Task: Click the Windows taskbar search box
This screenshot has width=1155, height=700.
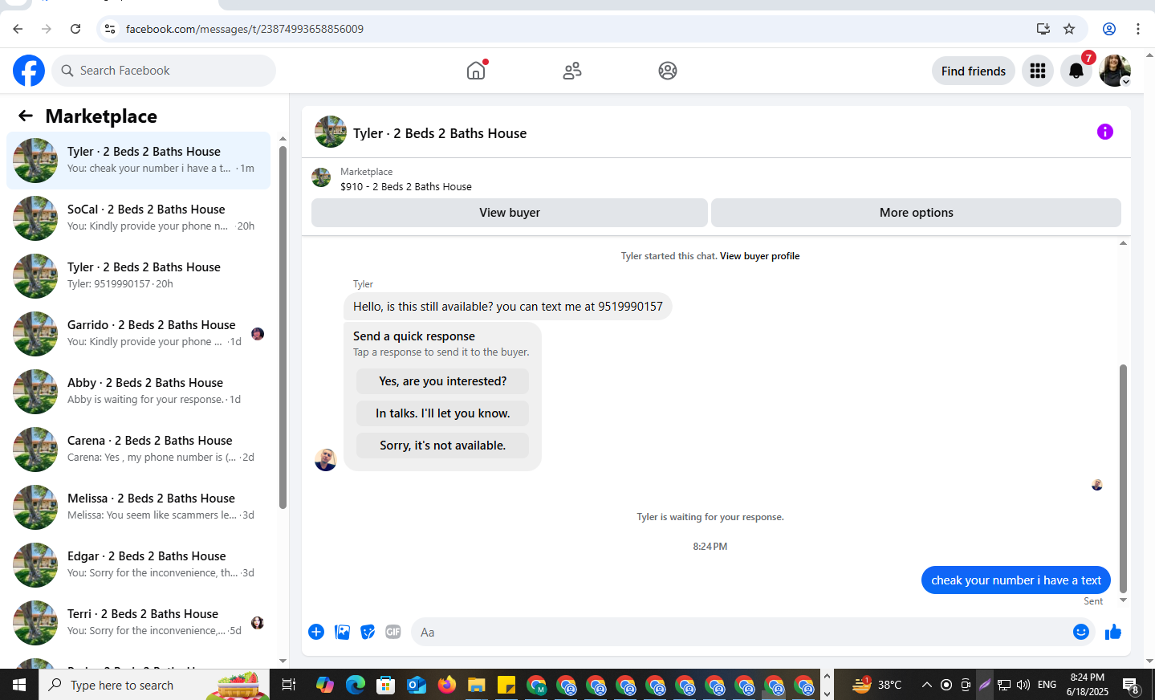Action: (x=154, y=685)
